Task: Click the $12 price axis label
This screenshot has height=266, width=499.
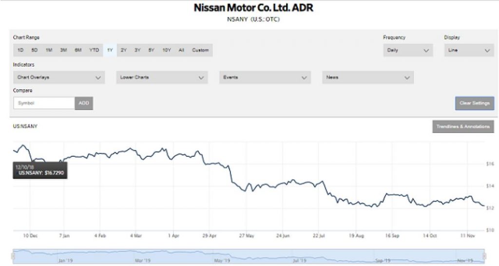Action: click(x=490, y=208)
